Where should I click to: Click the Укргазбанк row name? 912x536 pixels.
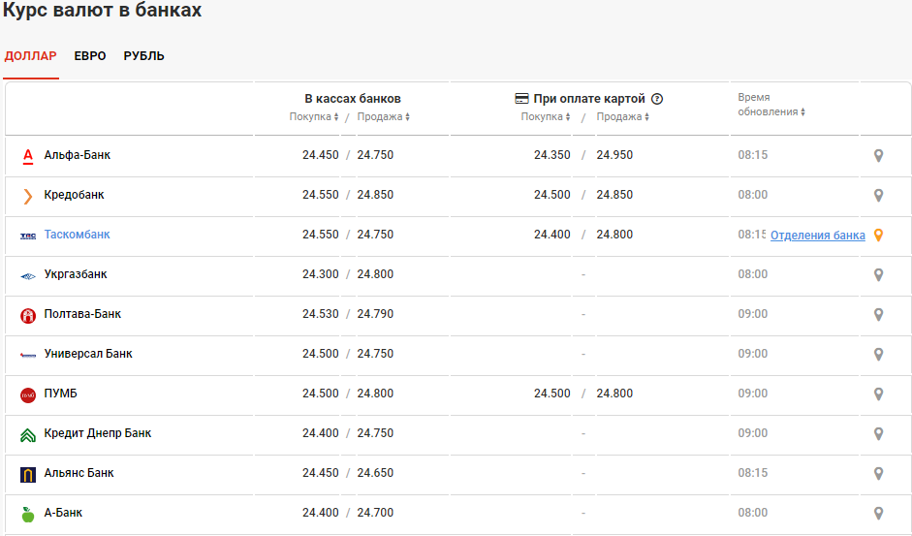76,274
